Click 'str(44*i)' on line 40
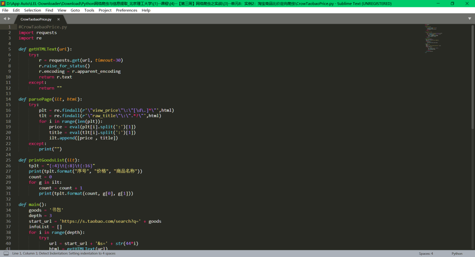 (x=127, y=243)
